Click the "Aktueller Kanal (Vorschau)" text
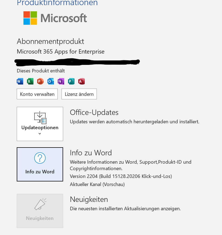This screenshot has width=222, height=235. click(x=97, y=184)
